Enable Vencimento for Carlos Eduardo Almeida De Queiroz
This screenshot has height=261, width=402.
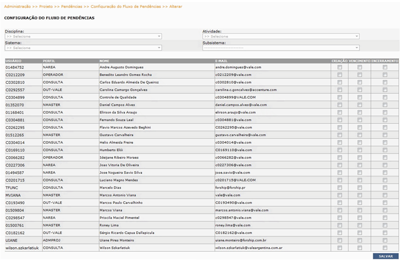click(360, 83)
